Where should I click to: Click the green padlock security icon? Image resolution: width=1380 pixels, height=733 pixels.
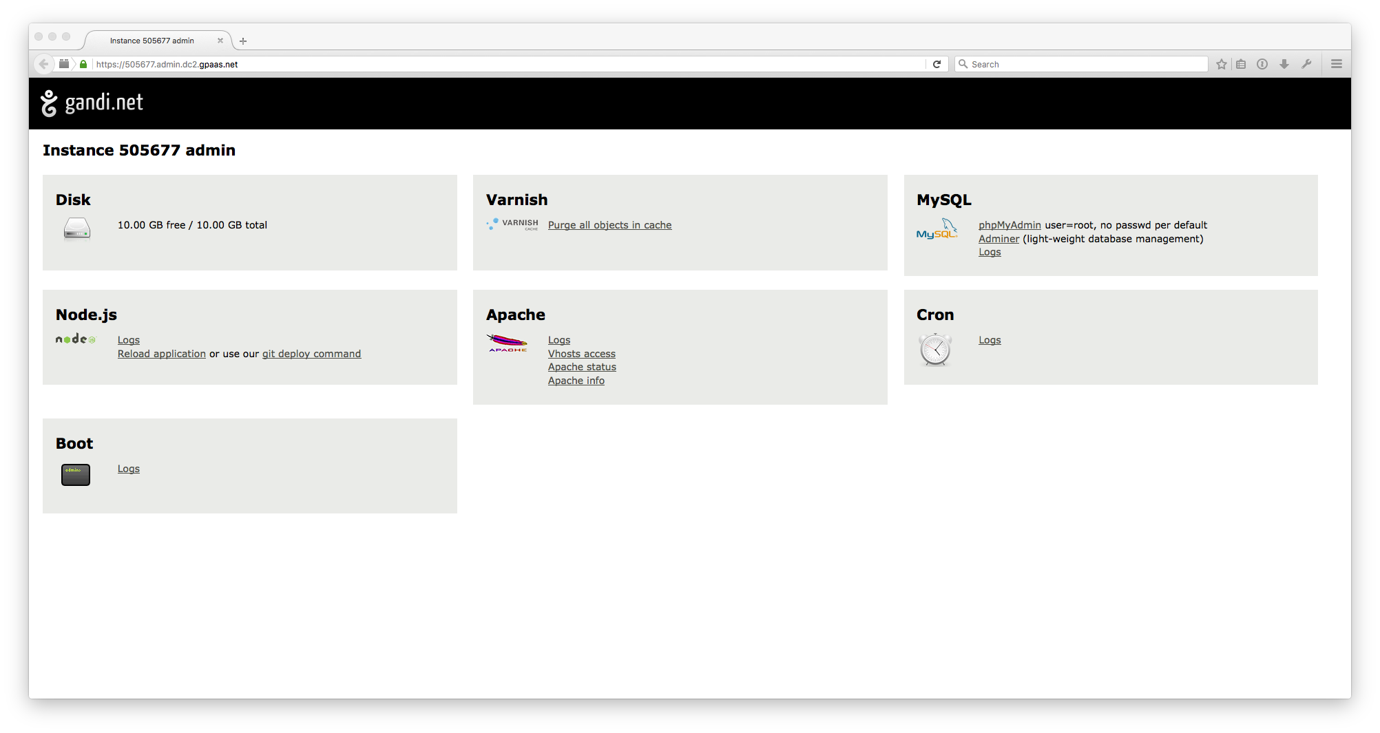point(83,64)
